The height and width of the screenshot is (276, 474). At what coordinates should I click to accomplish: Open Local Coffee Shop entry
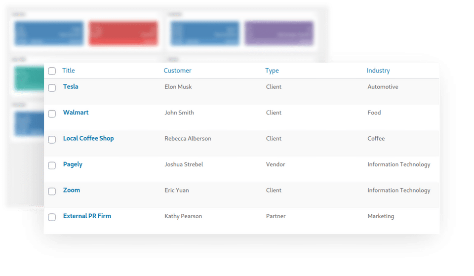tap(88, 139)
